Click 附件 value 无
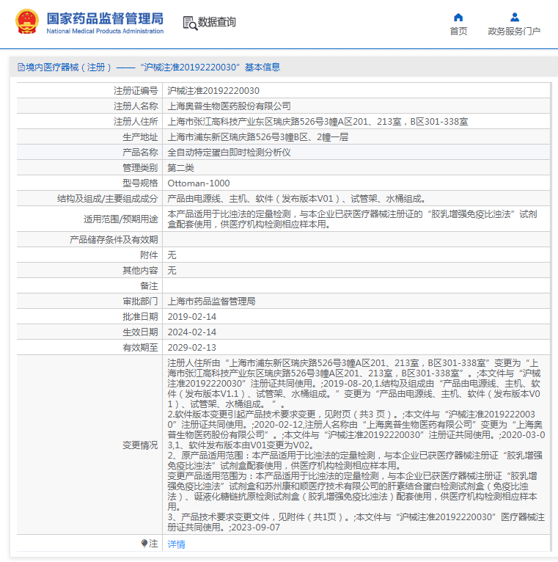 (x=172, y=255)
